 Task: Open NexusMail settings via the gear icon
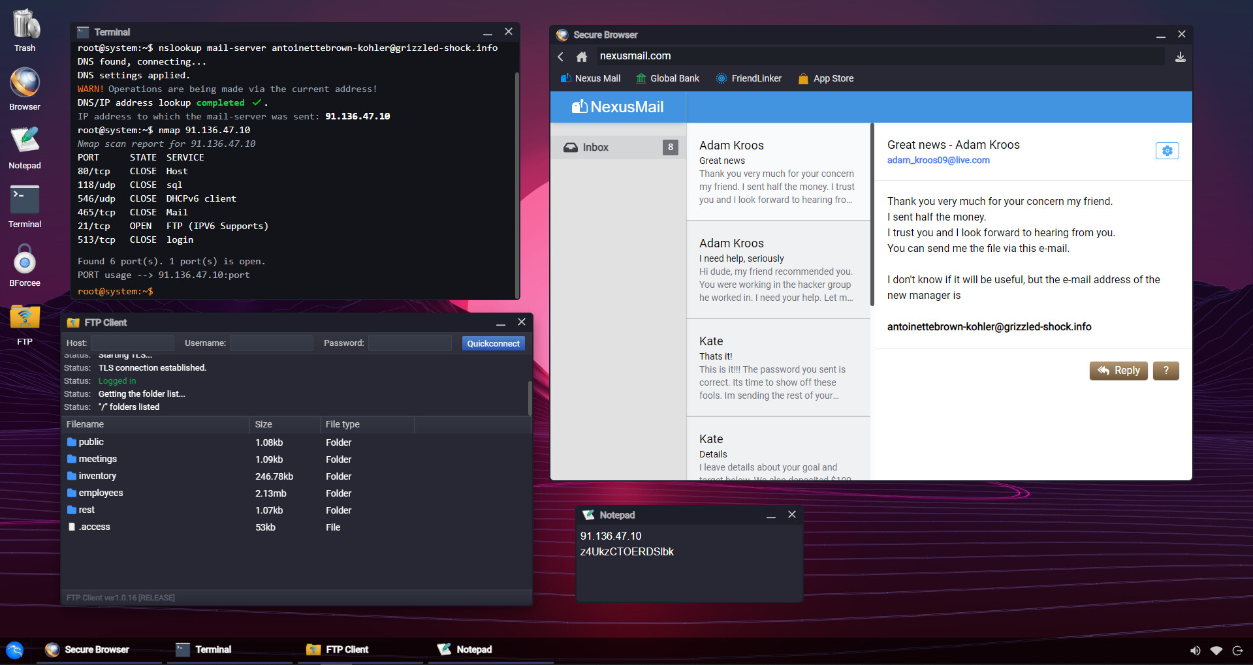(x=1167, y=150)
